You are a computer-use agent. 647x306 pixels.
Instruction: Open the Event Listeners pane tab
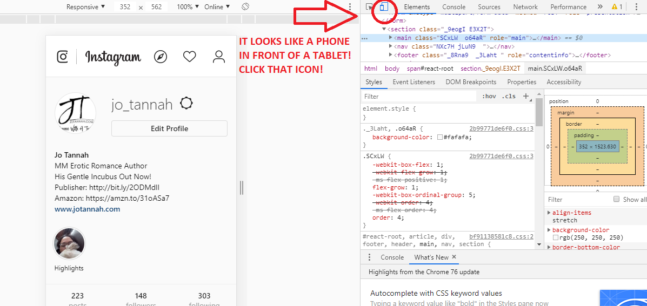414,82
